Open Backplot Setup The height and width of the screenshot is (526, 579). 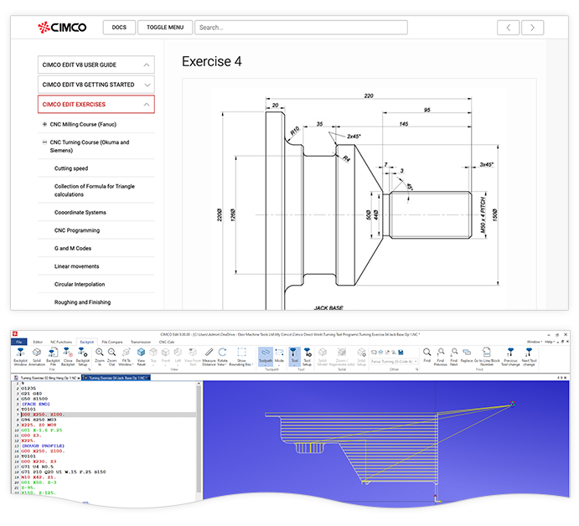[83, 356]
